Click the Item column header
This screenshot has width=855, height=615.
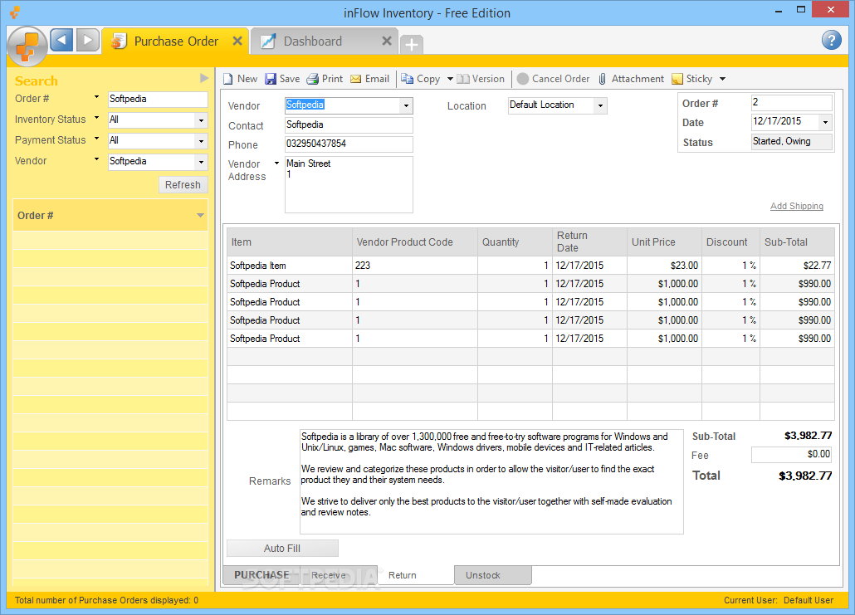click(290, 242)
